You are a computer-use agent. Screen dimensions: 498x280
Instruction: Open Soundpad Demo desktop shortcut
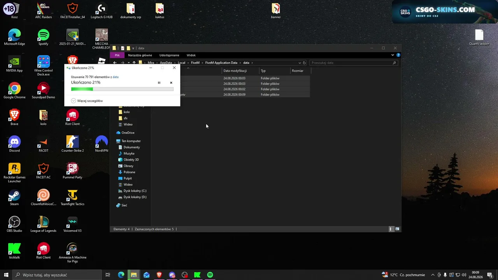[x=44, y=91]
